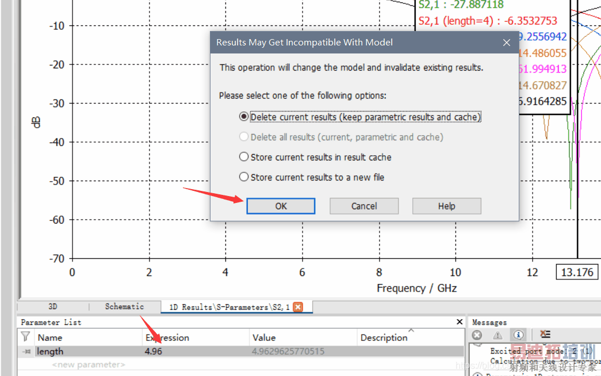
Task: Click the S2,1 (length=4) legend entry
Action: pos(488,21)
